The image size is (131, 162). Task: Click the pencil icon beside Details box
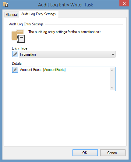15,70
